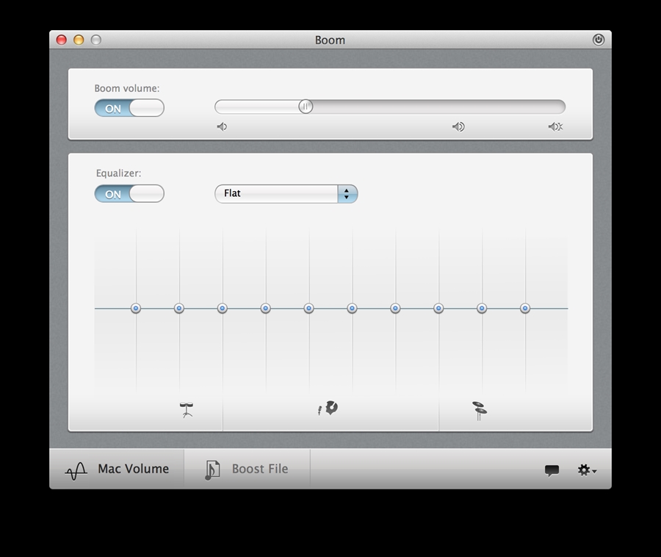Click the mic and guitar mids icon
Image resolution: width=661 pixels, height=557 pixels.
tap(328, 408)
